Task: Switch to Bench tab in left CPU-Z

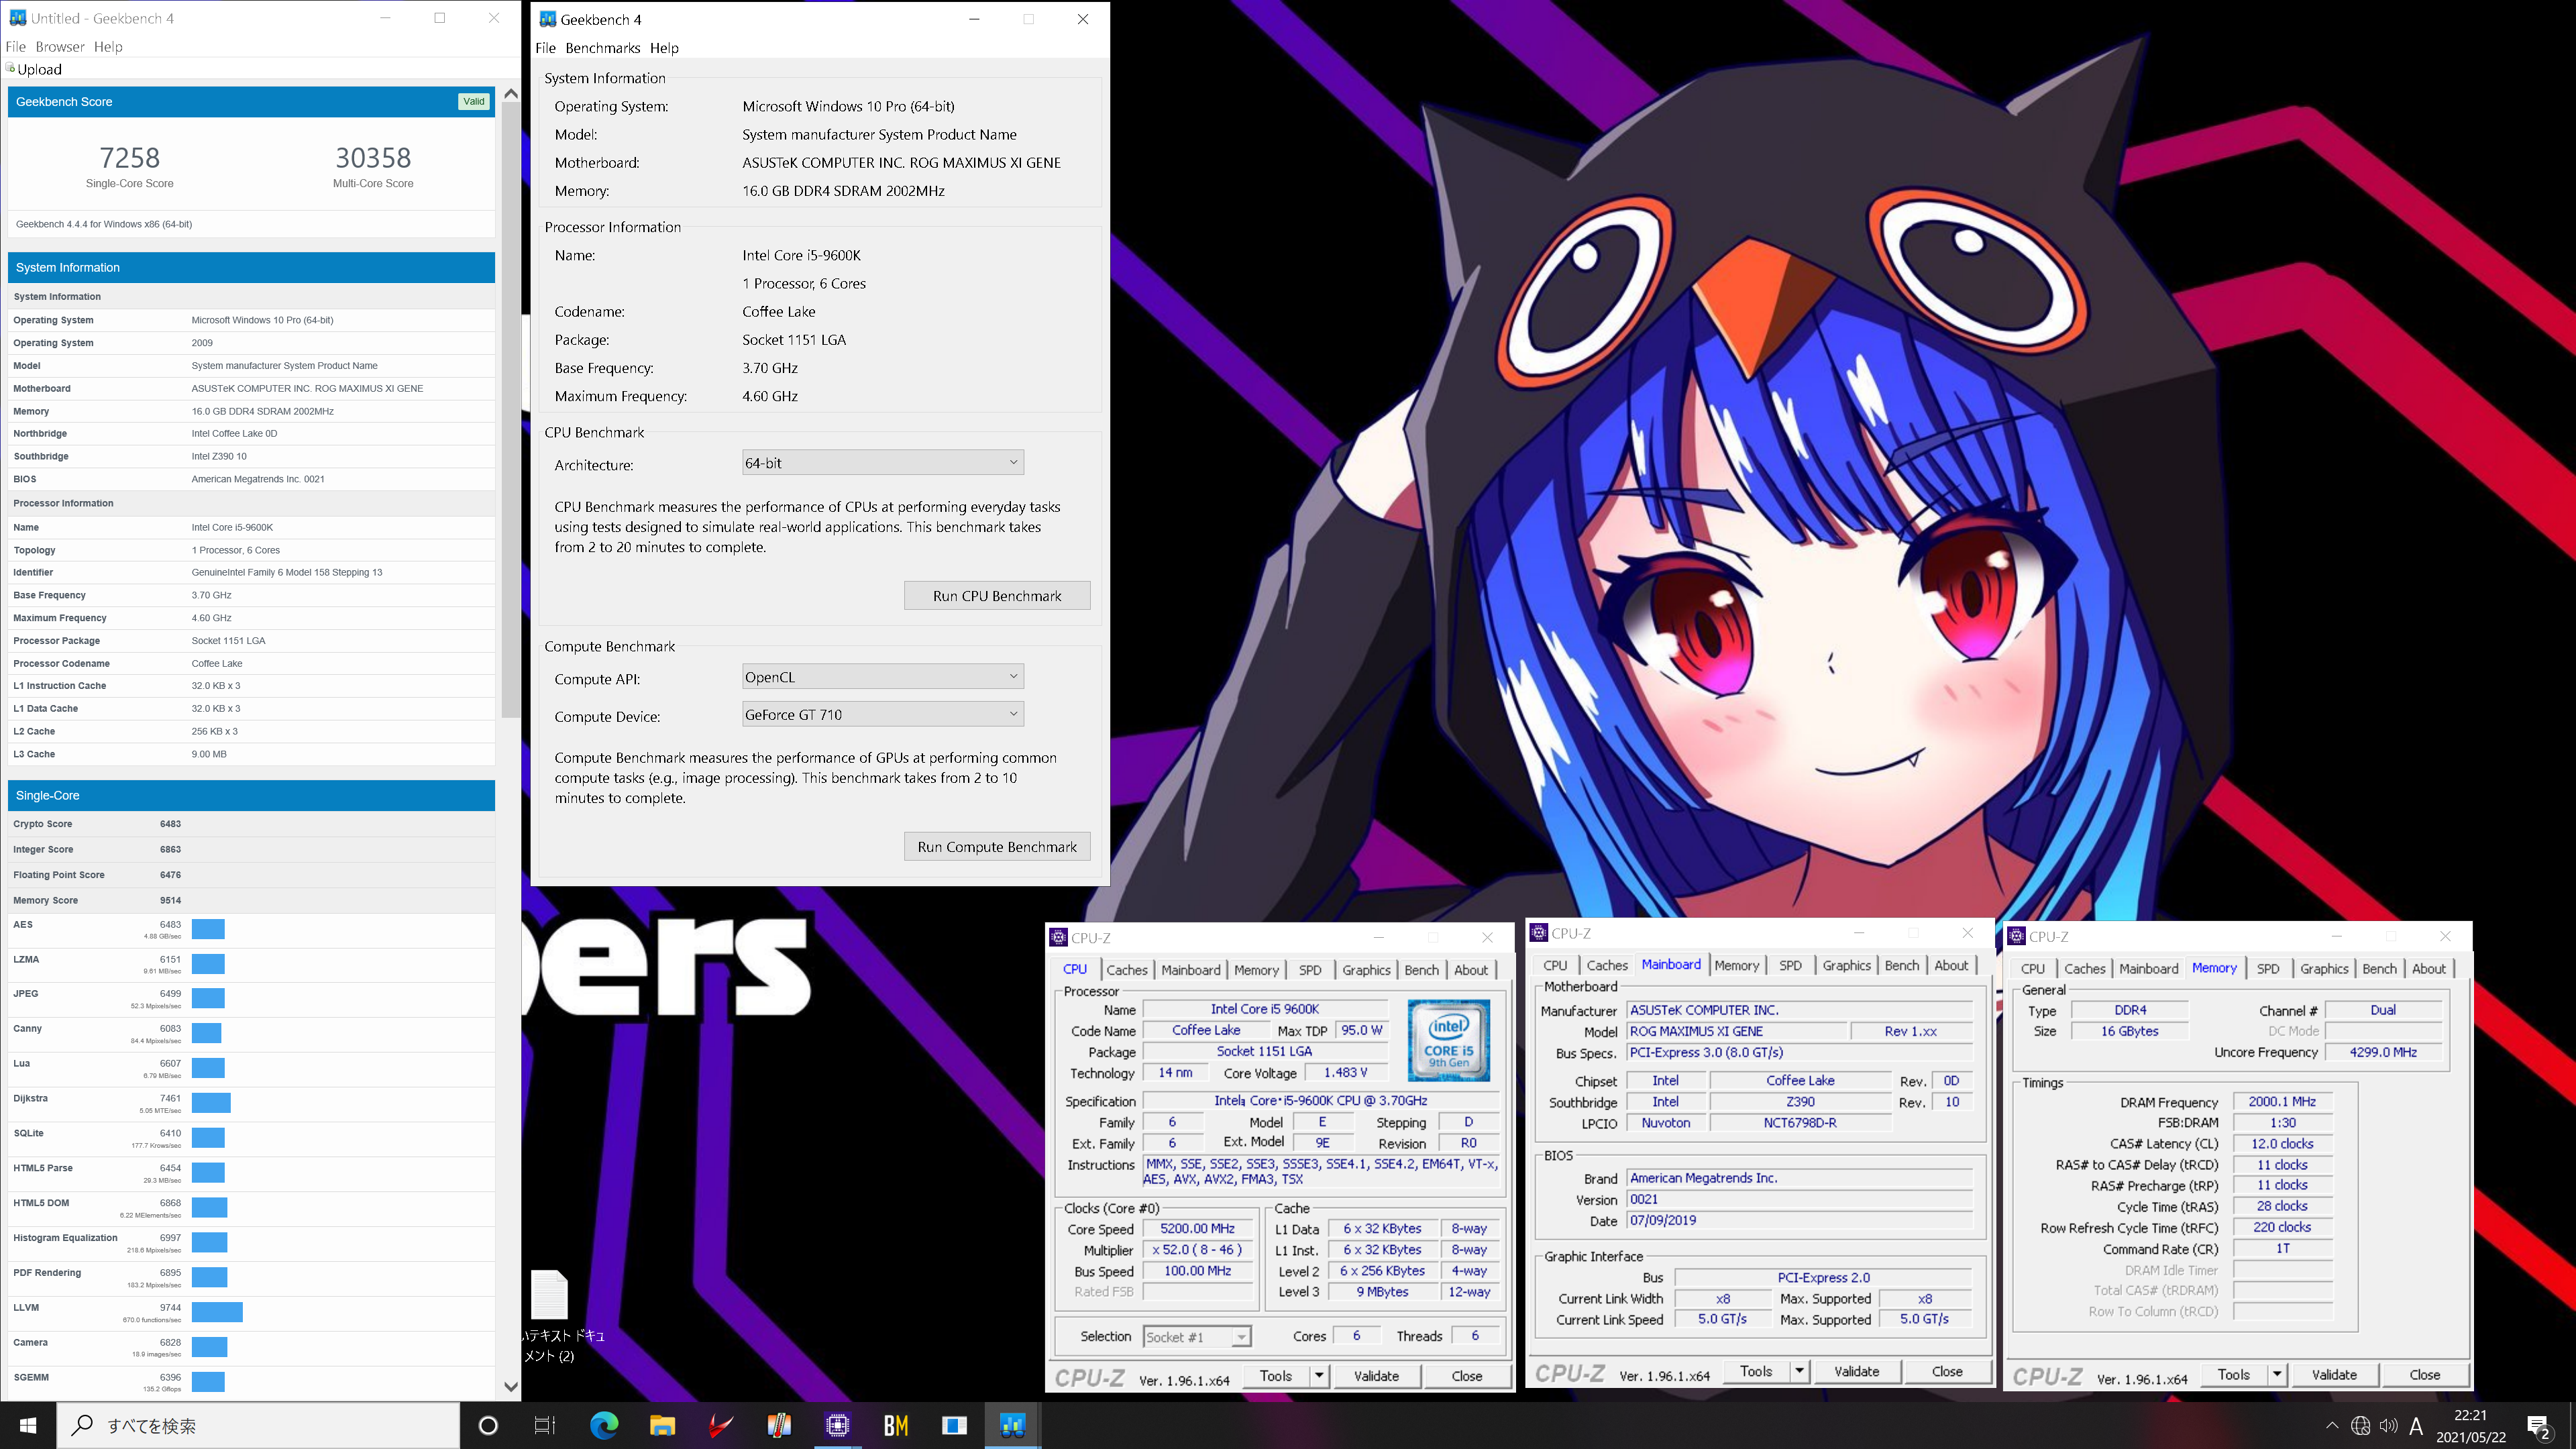Action: point(1421,970)
